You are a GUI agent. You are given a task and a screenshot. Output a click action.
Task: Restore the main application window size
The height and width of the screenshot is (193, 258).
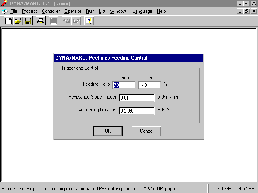coord(246,4)
